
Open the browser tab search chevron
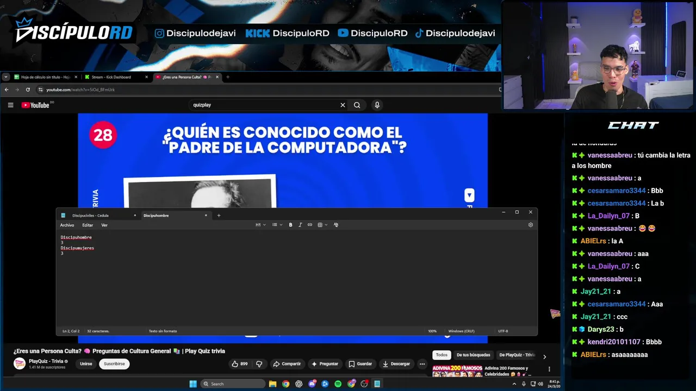point(5,77)
